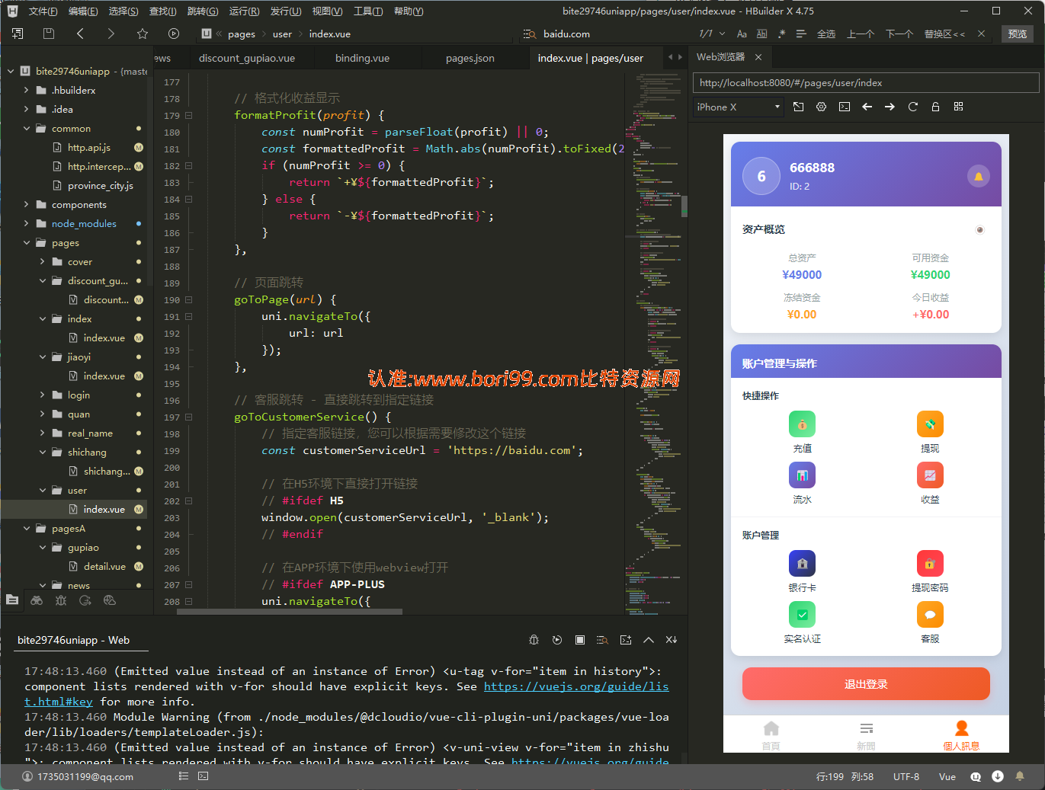Expand the replace area with 替换区<<
Image resolution: width=1045 pixels, height=790 pixels.
click(944, 34)
